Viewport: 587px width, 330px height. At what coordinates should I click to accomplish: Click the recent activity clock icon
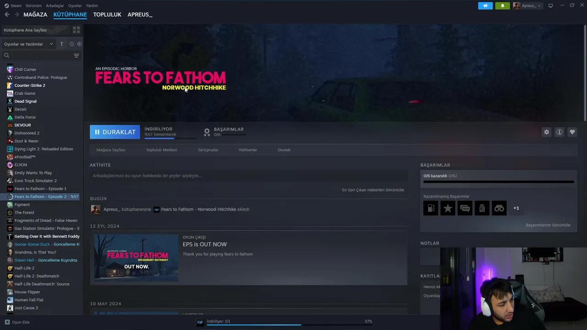[72, 44]
